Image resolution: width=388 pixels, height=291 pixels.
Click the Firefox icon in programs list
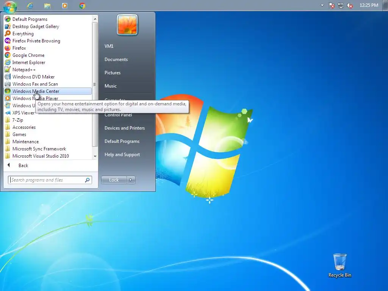point(8,48)
